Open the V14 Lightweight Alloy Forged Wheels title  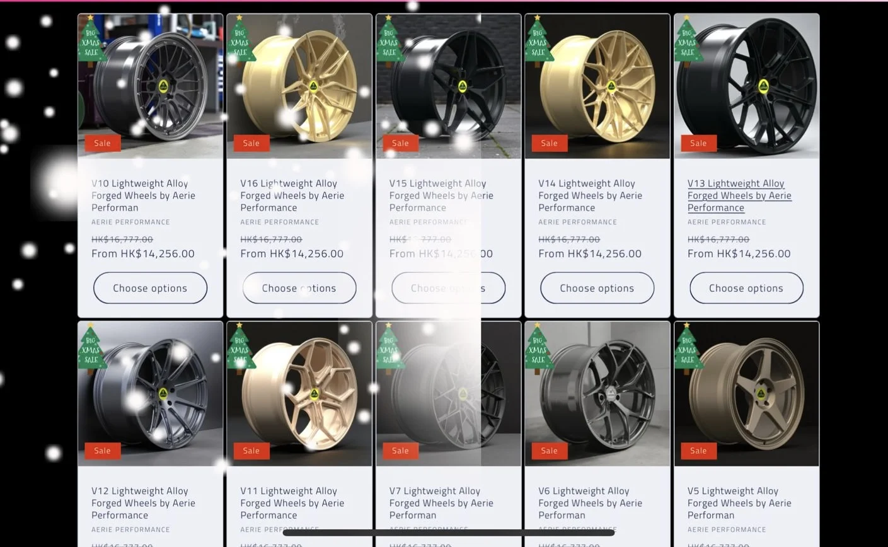[591, 195]
